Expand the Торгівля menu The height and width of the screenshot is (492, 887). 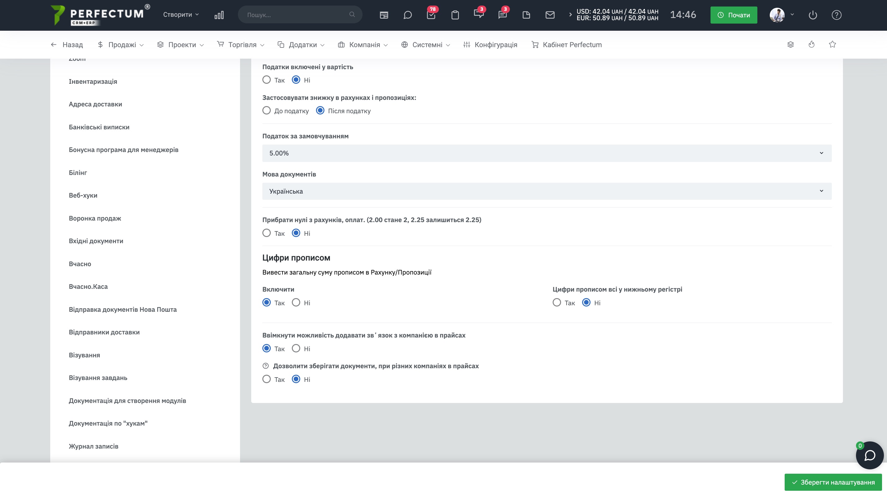(241, 44)
